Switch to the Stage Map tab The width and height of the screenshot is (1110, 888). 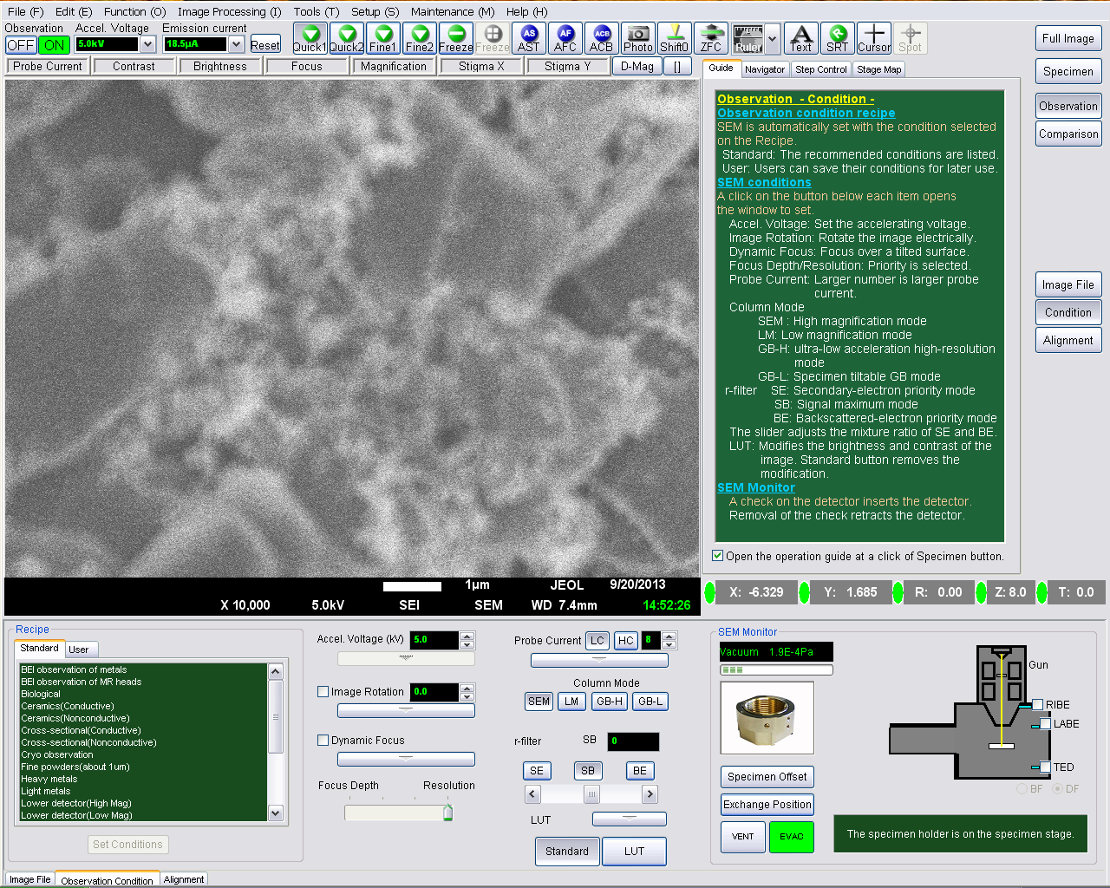pyautogui.click(x=878, y=69)
